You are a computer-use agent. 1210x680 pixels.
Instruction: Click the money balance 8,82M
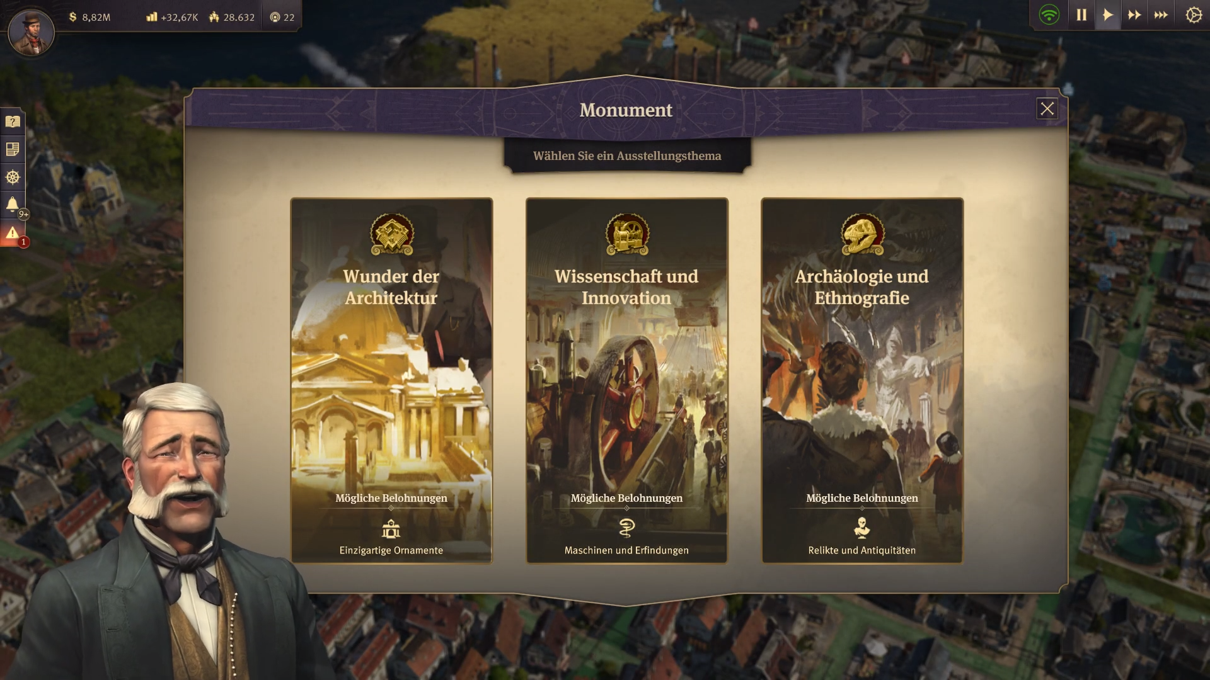[89, 18]
